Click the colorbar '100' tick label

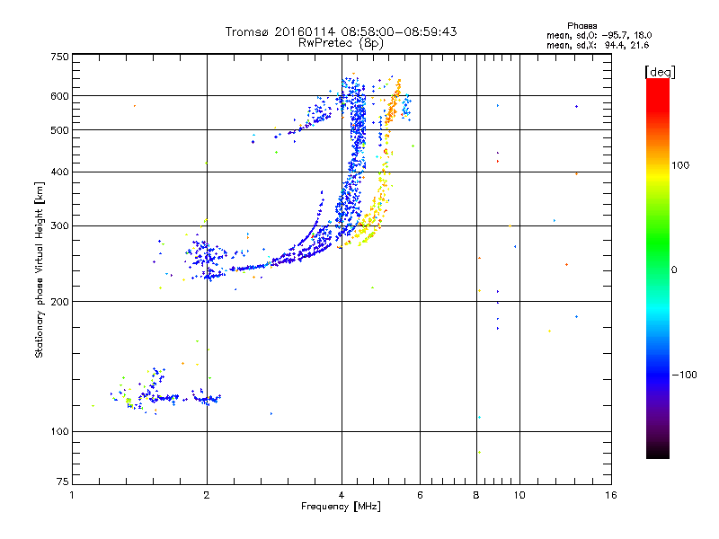coord(680,165)
